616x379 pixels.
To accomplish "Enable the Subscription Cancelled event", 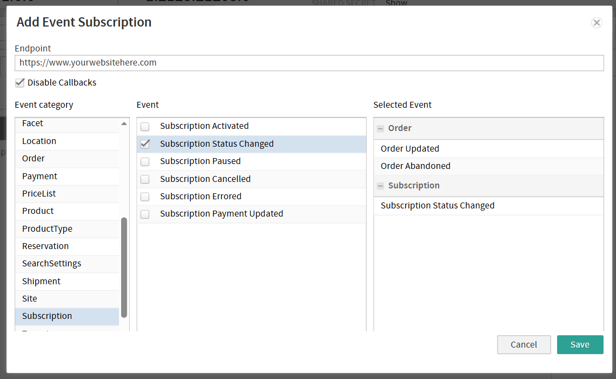I will tap(144, 179).
